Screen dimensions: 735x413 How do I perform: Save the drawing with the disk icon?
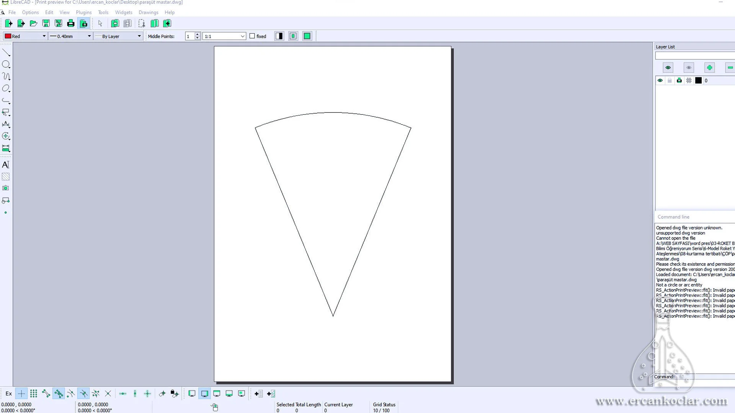pos(46,24)
